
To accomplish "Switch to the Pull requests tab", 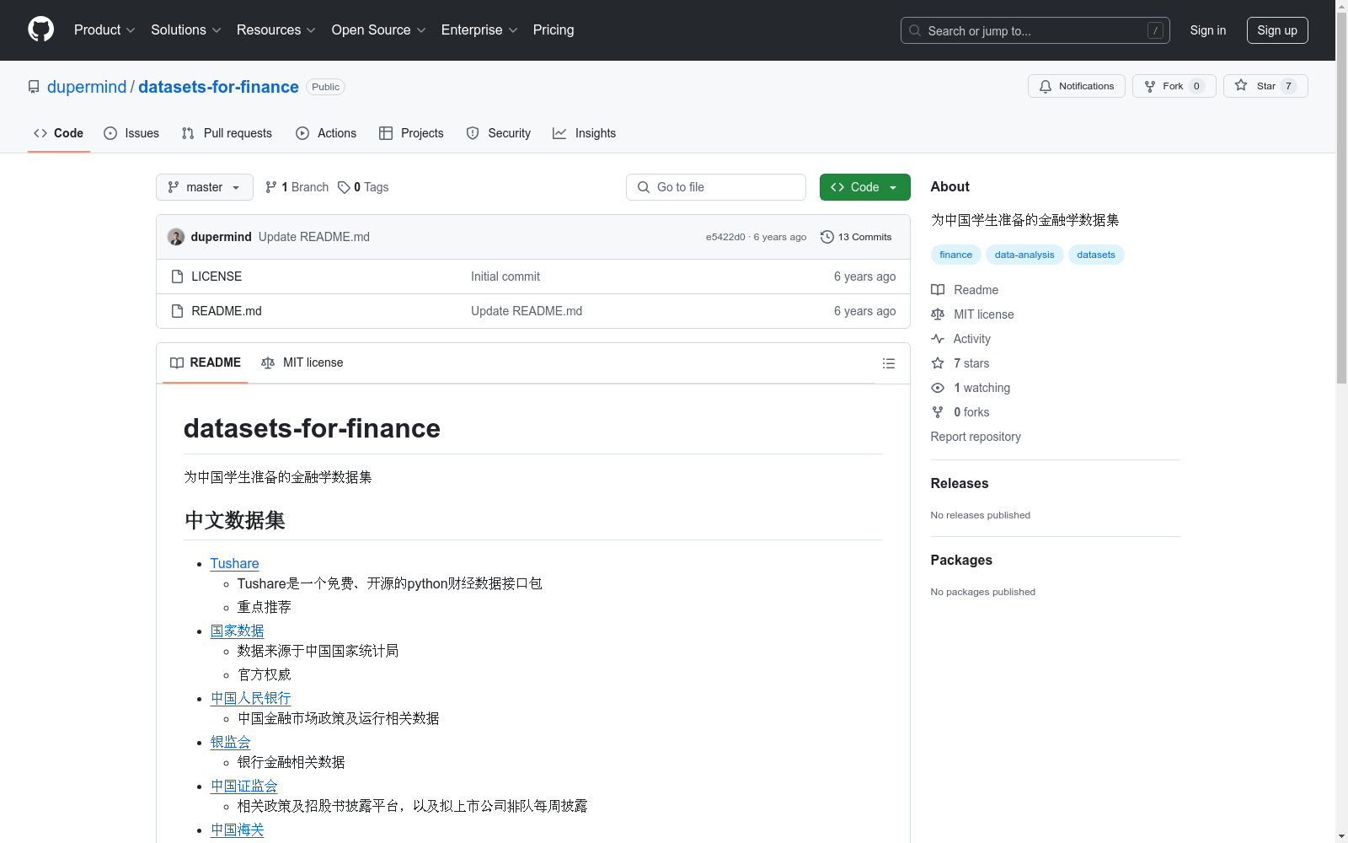I will point(227,133).
